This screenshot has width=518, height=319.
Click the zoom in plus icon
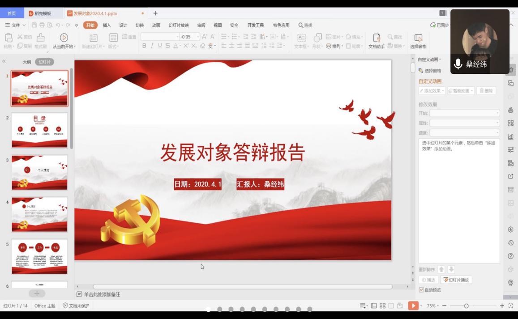502,306
